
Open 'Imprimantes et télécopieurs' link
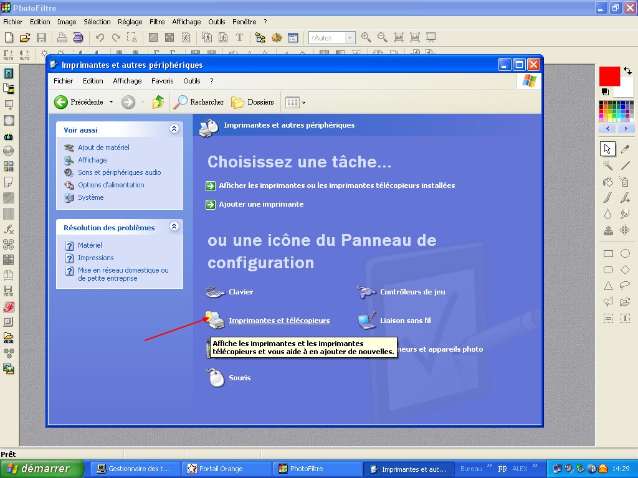coord(279,321)
